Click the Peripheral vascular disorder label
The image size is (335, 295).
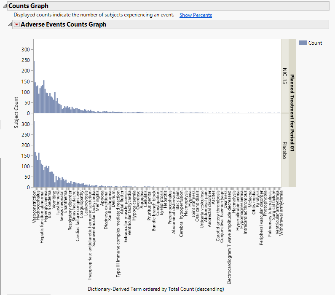[261, 218]
